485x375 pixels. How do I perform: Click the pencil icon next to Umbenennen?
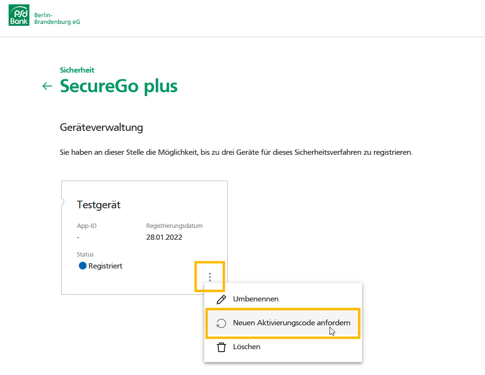click(221, 299)
